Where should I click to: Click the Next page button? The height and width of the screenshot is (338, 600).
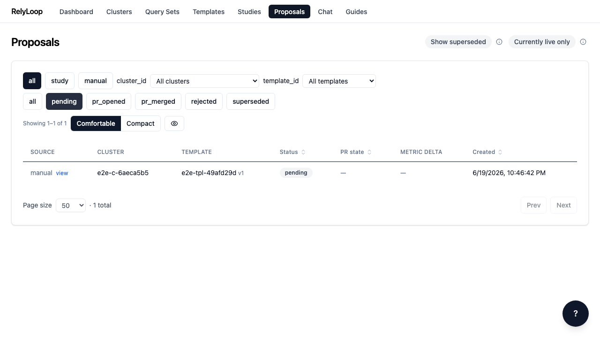click(x=563, y=205)
